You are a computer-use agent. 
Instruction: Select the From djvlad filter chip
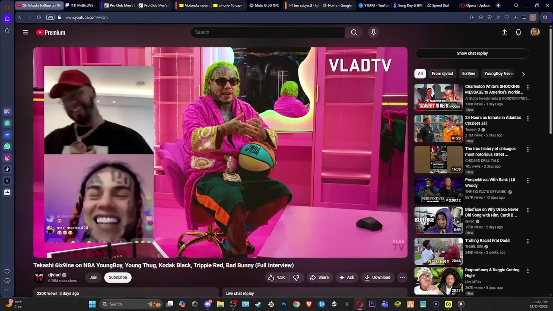point(442,73)
